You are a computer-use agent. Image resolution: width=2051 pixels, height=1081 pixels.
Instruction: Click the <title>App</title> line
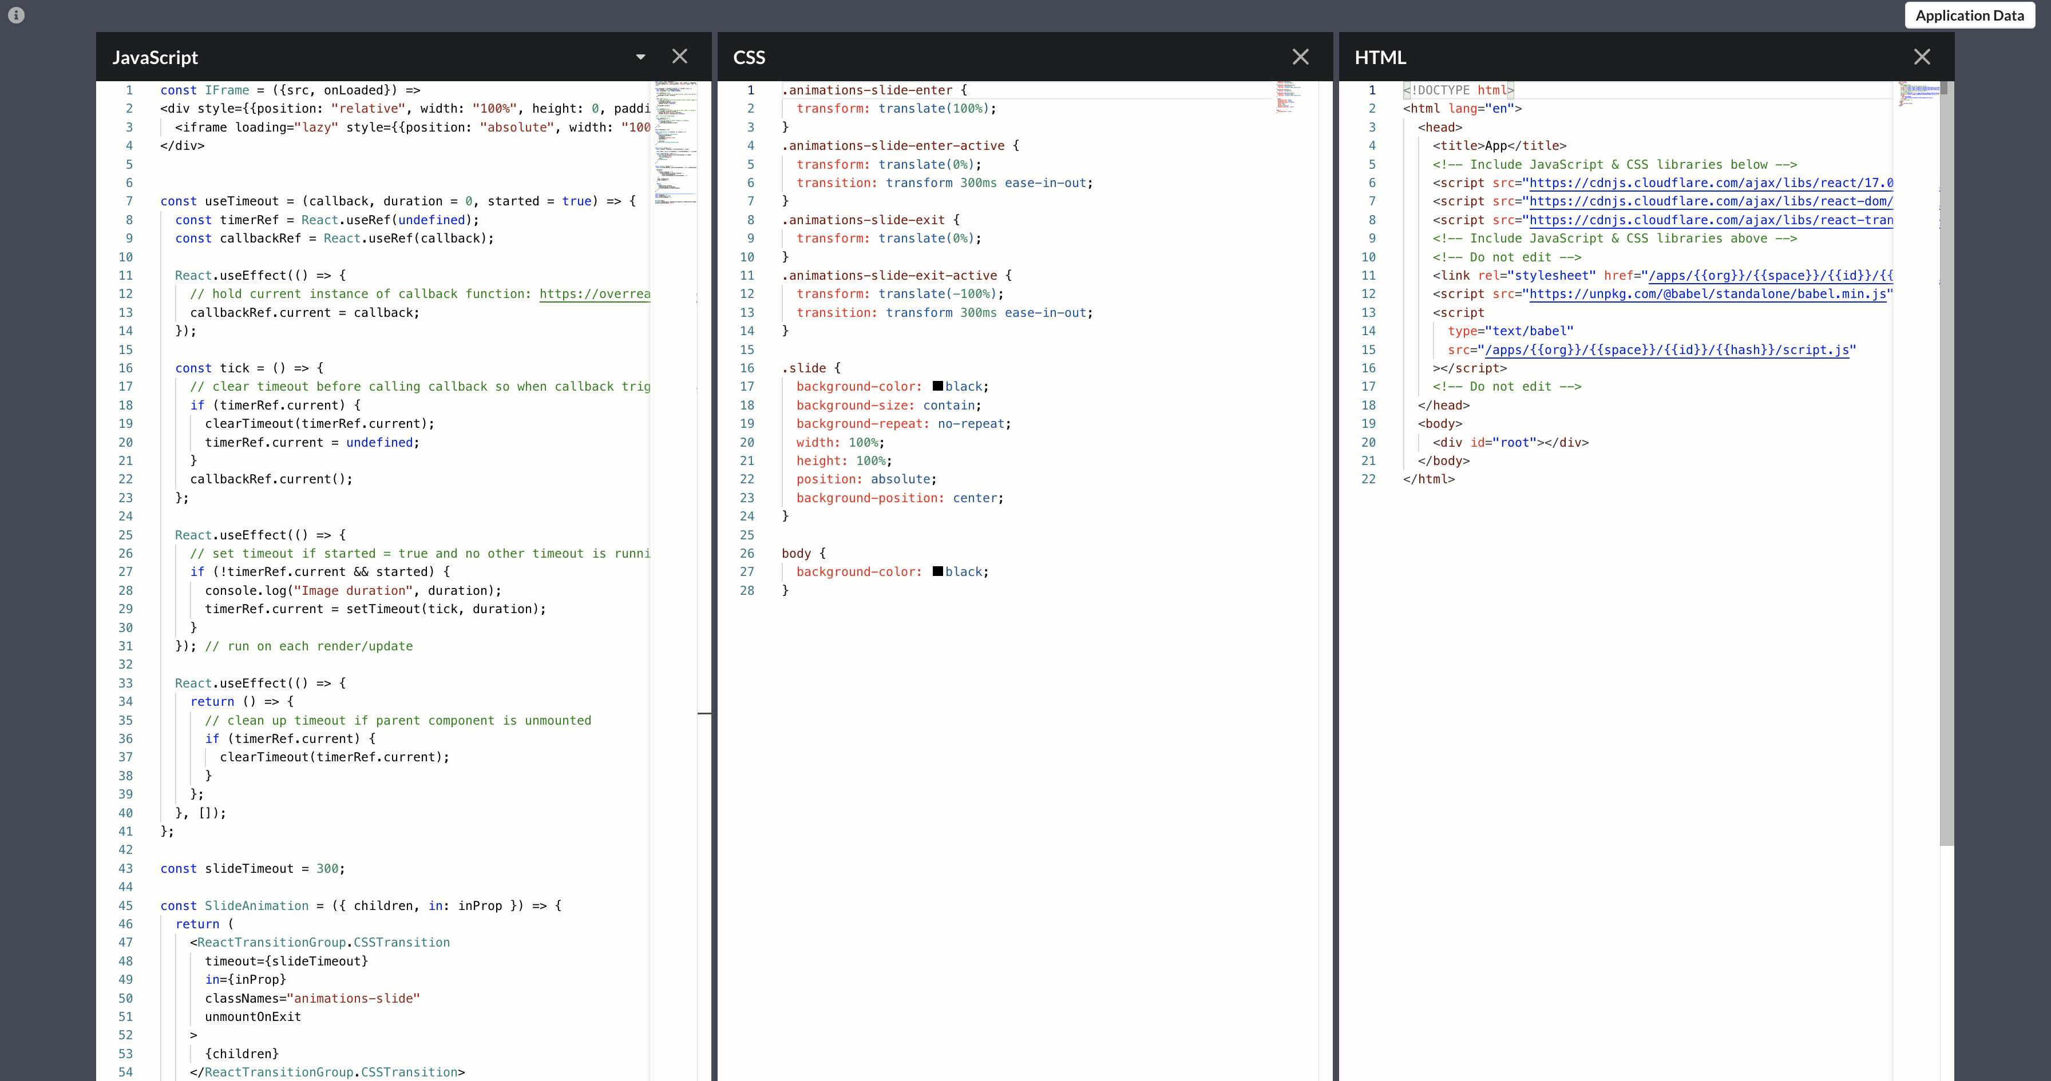1500,146
